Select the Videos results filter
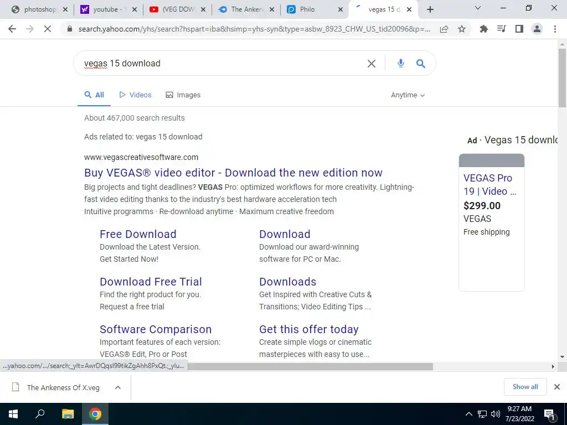567x425 pixels. 135,95
